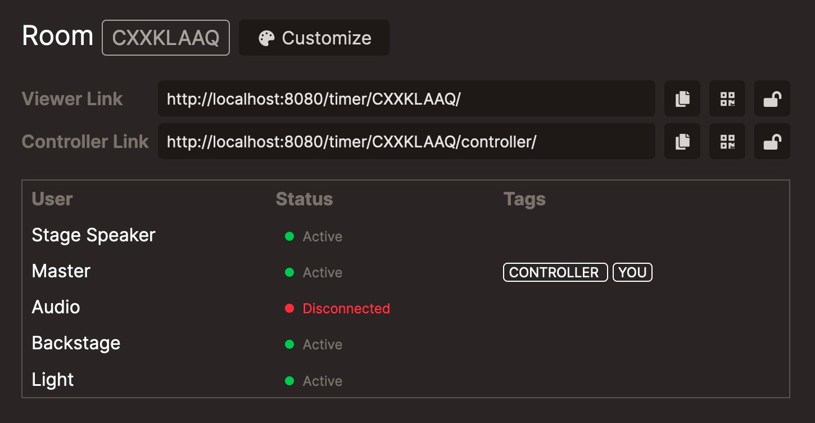Copy the Viewer Link to clipboard
815x423 pixels.
tap(682, 98)
